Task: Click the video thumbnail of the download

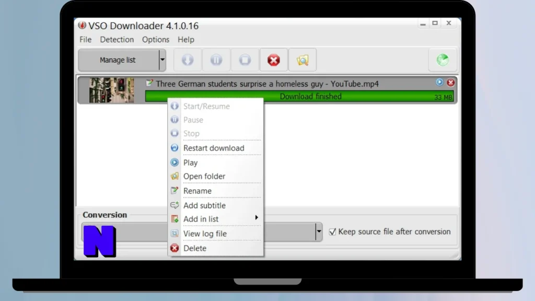Action: coord(112,90)
